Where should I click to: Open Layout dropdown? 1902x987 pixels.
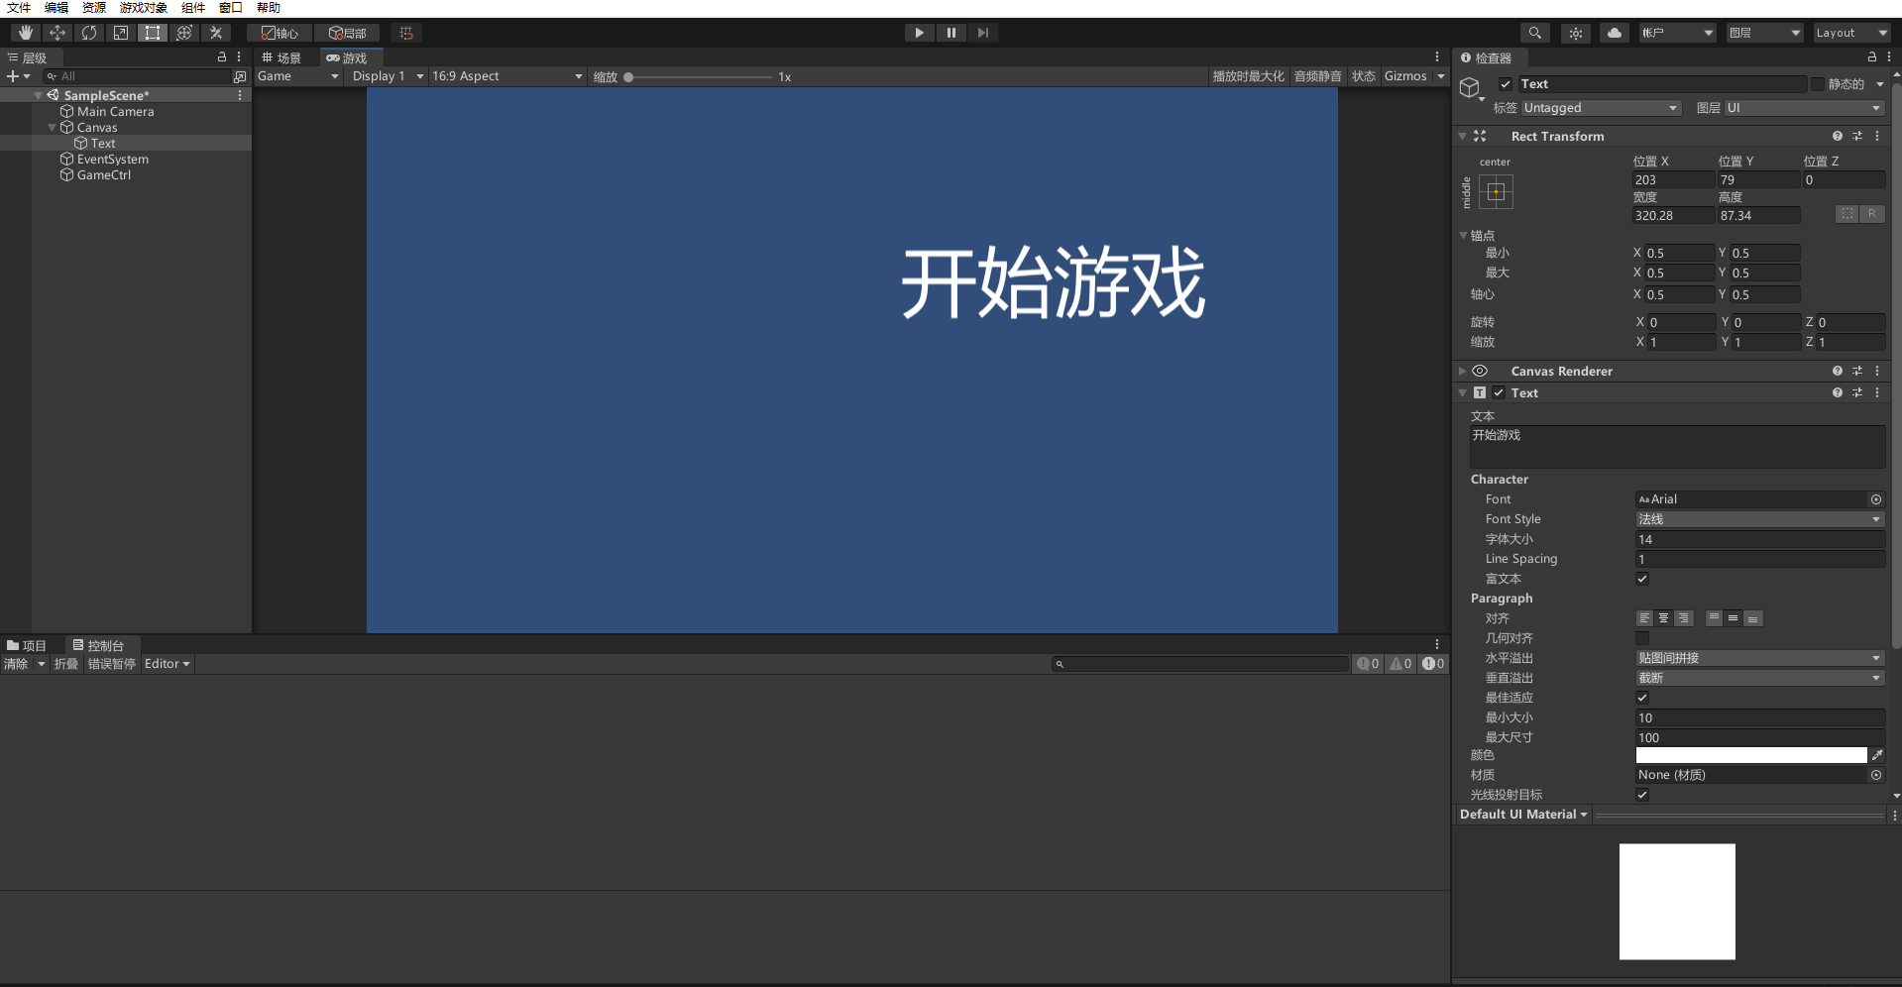(x=1851, y=33)
